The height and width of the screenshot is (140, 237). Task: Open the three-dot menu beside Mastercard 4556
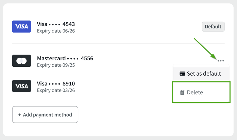(221, 61)
